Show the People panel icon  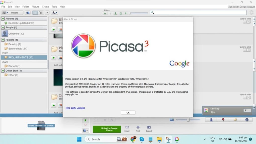coord(211,120)
